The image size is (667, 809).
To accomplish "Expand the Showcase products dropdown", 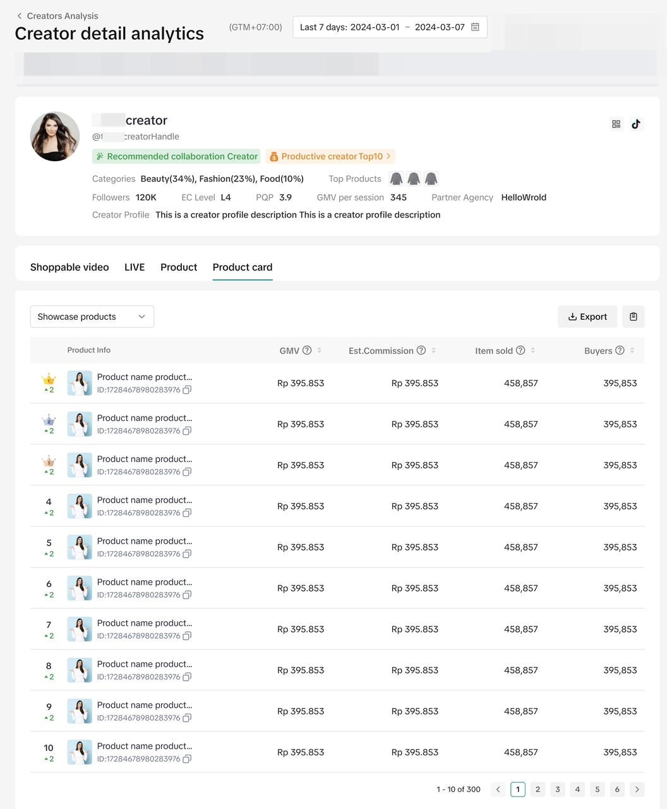I will [x=92, y=317].
